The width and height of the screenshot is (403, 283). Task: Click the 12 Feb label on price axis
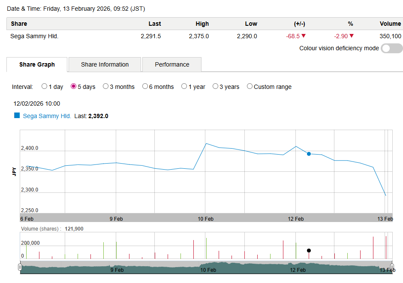[296, 219]
